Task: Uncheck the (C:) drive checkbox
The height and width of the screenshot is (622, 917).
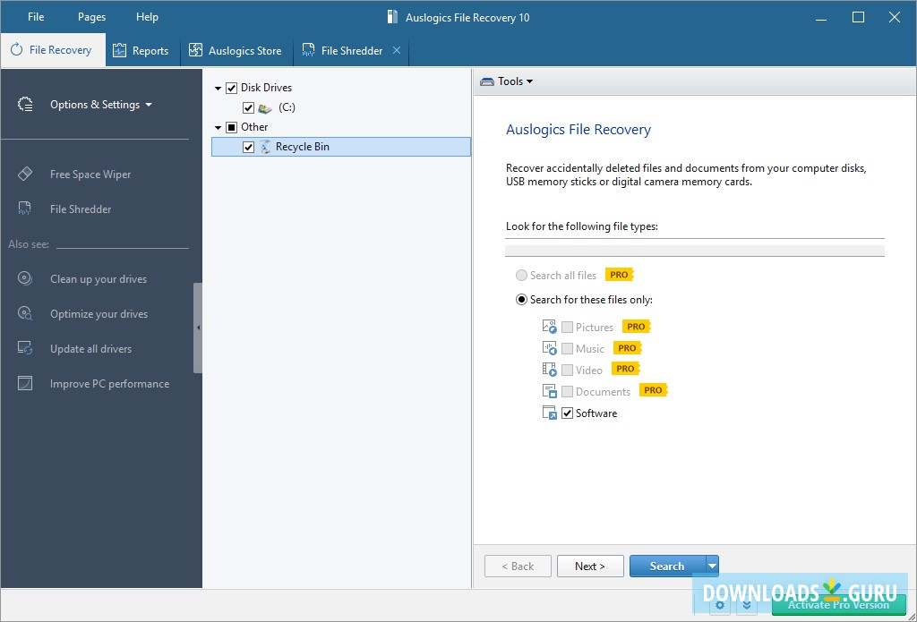Action: click(x=248, y=107)
